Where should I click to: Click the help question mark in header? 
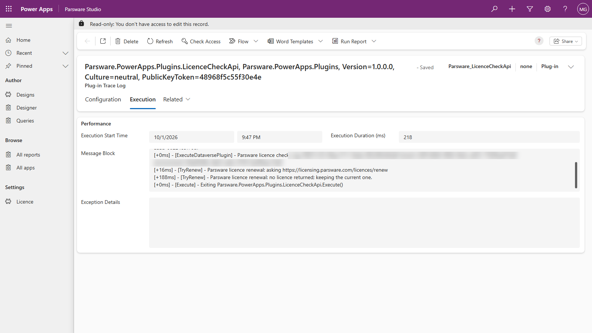coord(565,9)
